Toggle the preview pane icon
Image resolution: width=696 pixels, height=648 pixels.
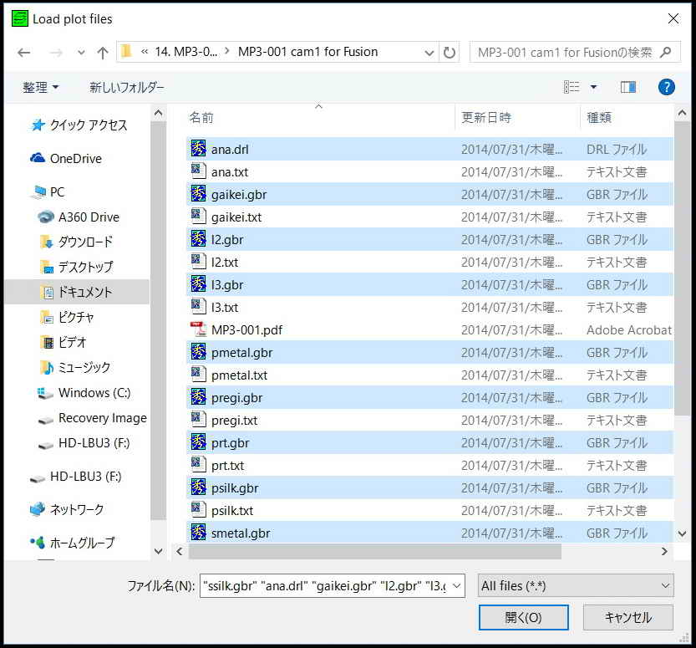coord(628,87)
